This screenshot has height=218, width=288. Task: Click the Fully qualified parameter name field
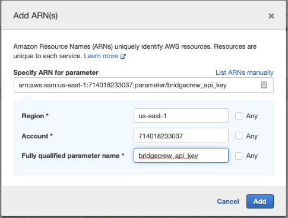[x=181, y=156]
